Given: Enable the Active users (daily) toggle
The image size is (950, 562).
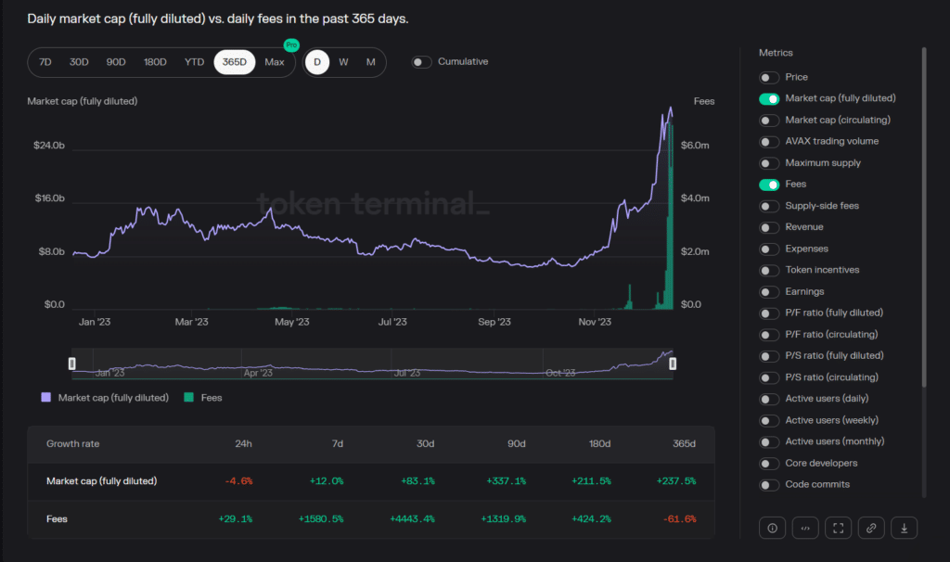Looking at the screenshot, I should (x=768, y=398).
